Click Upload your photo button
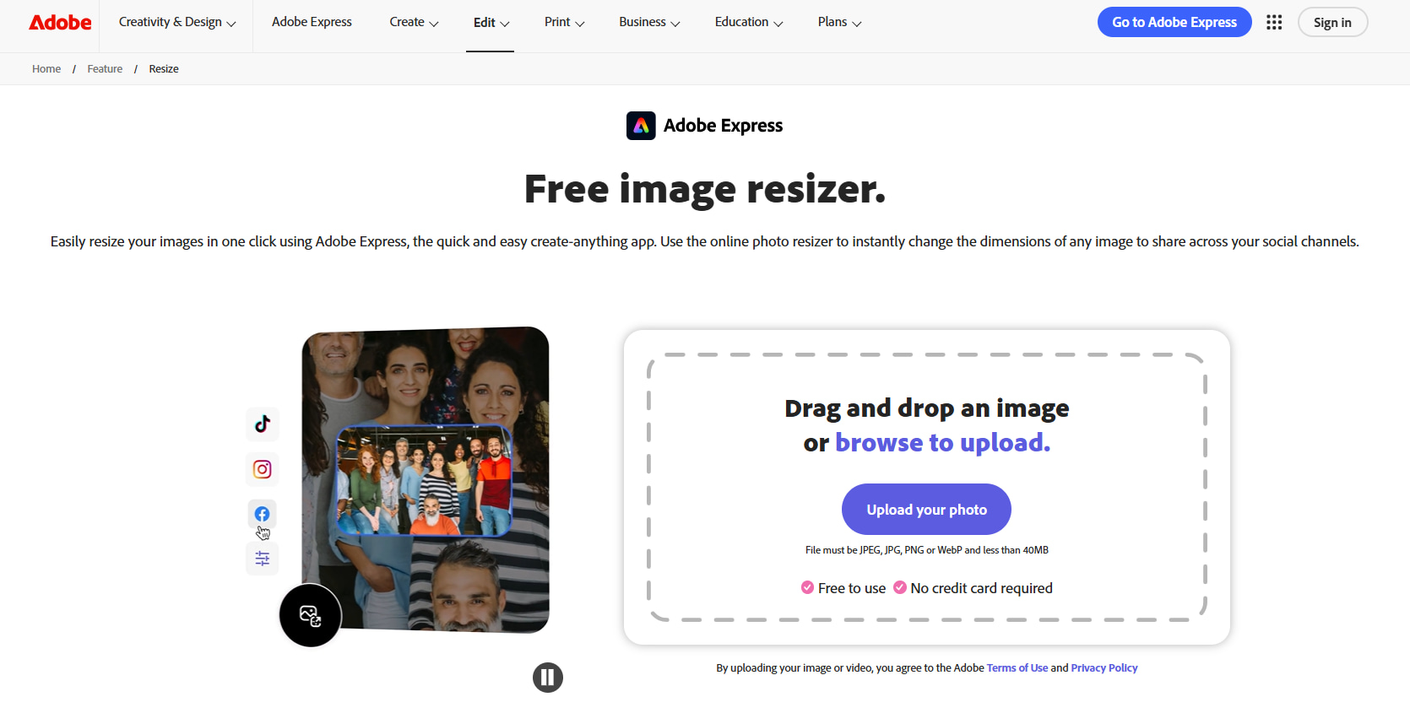The height and width of the screenshot is (713, 1410). tap(926, 510)
